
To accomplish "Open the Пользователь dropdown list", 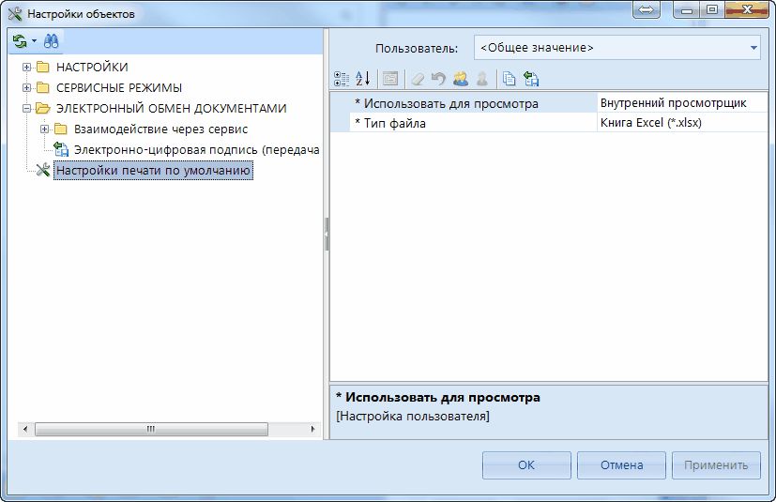I will (753, 48).
